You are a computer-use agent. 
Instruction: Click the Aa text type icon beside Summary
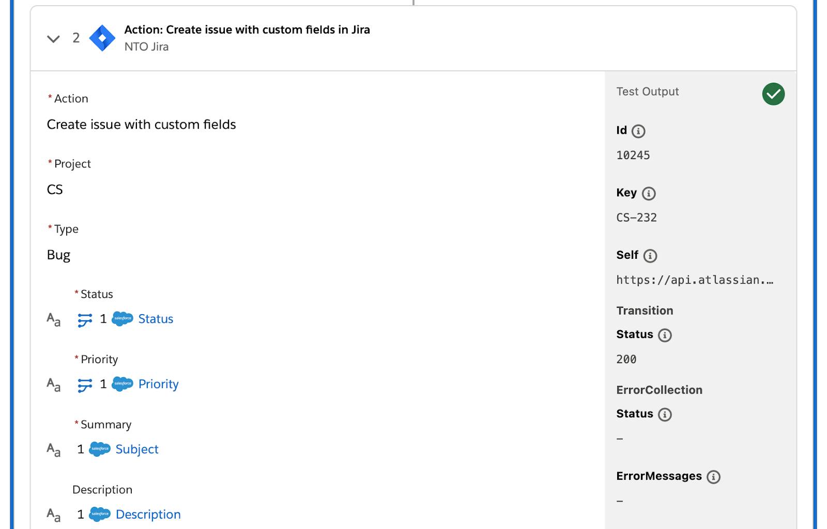54,450
